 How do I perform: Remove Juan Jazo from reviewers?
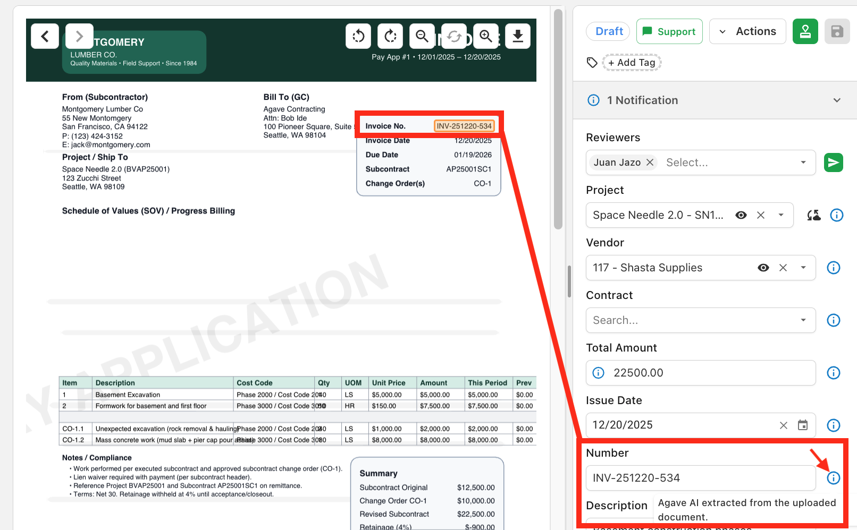(650, 163)
